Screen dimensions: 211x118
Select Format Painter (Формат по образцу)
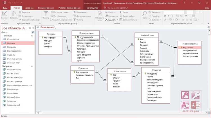29,20
